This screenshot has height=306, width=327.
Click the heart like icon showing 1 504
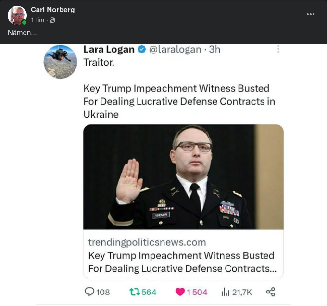pyautogui.click(x=180, y=292)
